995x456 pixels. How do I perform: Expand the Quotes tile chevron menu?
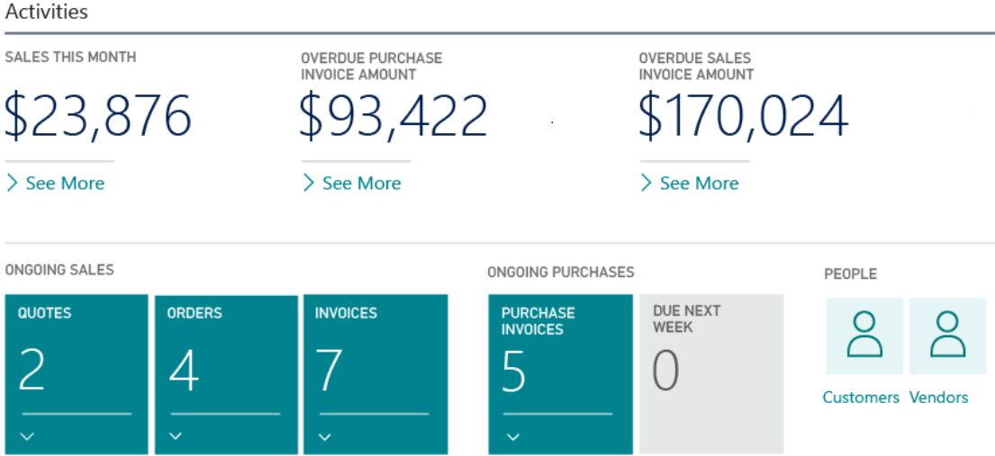tap(27, 436)
